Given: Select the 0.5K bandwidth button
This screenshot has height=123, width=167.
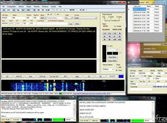Looking at the screenshot, I should (48, 10).
